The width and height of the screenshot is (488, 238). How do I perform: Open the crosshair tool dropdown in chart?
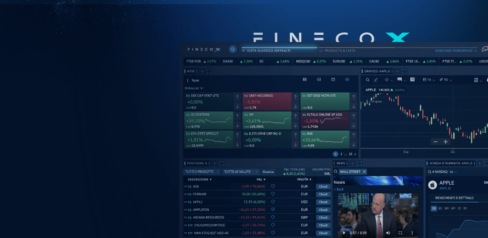coord(389,80)
